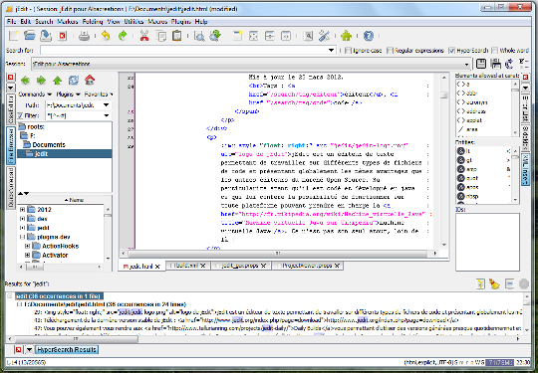The image size is (538, 373).
Task: Open the Search for history dropdown
Action: (331, 51)
